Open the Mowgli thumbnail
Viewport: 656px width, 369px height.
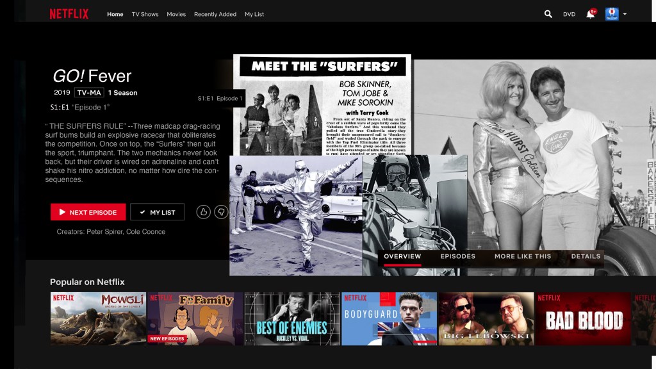[x=98, y=318]
